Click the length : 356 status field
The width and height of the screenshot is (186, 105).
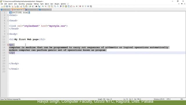pyautogui.click(x=101, y=99)
